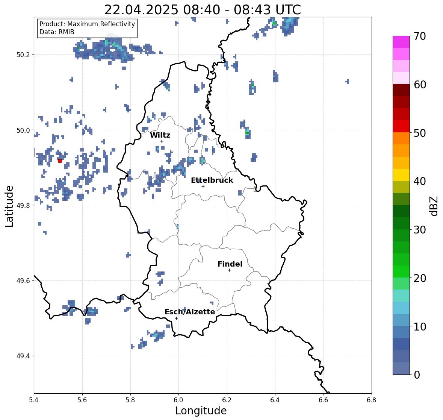Click the 6.6 longitude tick label
This screenshot has height=420, width=443.
(324, 400)
